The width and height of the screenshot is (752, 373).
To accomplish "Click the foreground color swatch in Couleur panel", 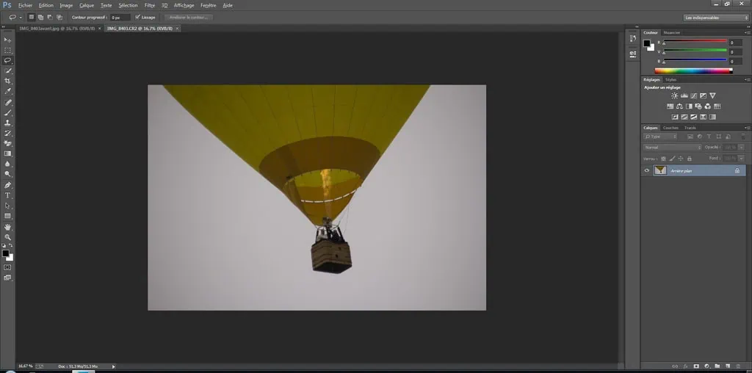I will (x=647, y=43).
